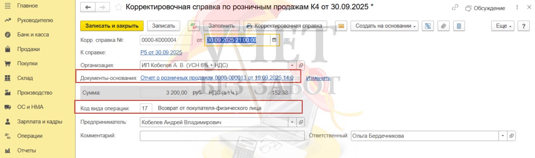
Task: Click the Изменить link for base documents
Action: tap(318, 78)
